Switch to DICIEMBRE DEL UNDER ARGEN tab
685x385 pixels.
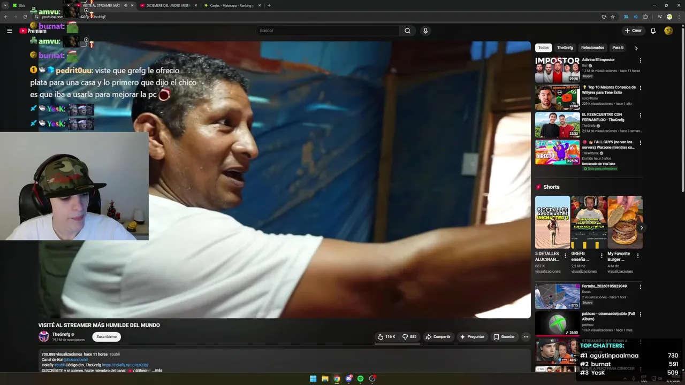169,5
